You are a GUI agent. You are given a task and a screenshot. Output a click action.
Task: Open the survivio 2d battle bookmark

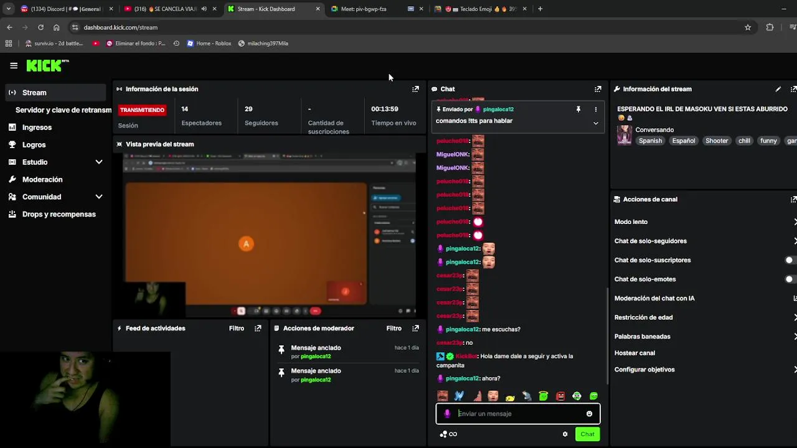click(x=54, y=44)
